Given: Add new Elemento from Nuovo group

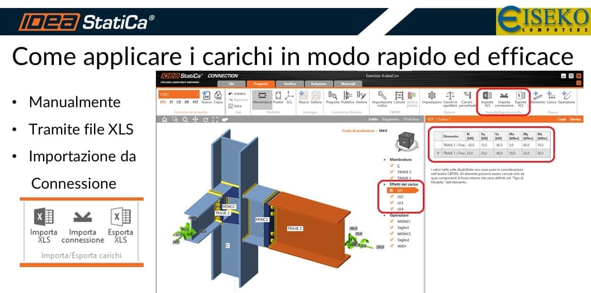Looking at the screenshot, I should pyautogui.click(x=538, y=97).
